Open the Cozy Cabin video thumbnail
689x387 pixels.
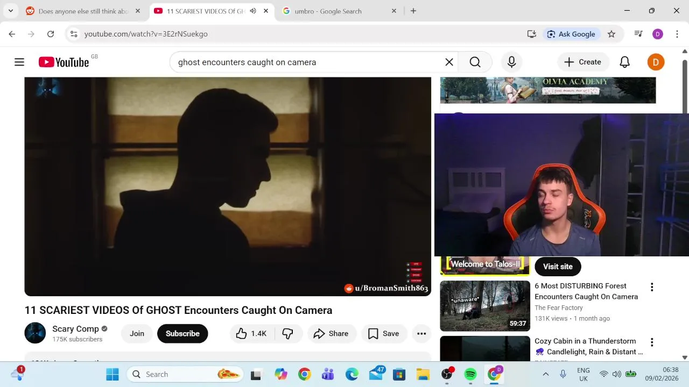[485, 349]
